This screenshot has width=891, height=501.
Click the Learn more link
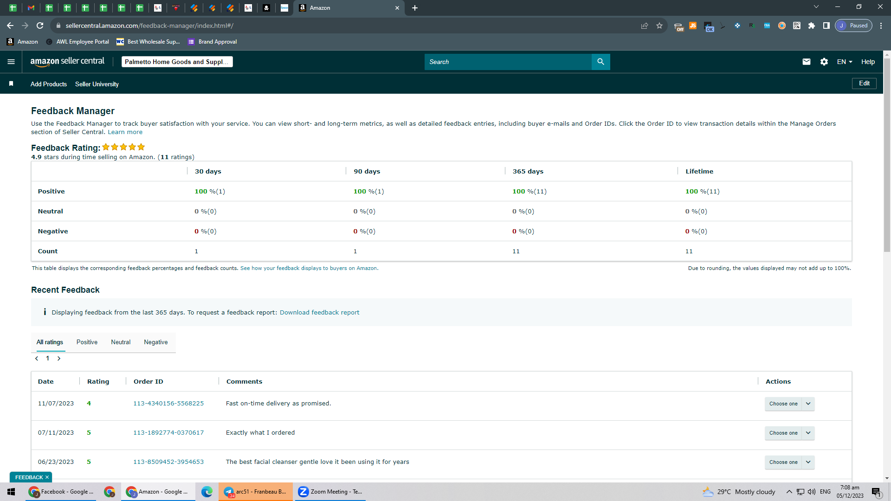125,132
